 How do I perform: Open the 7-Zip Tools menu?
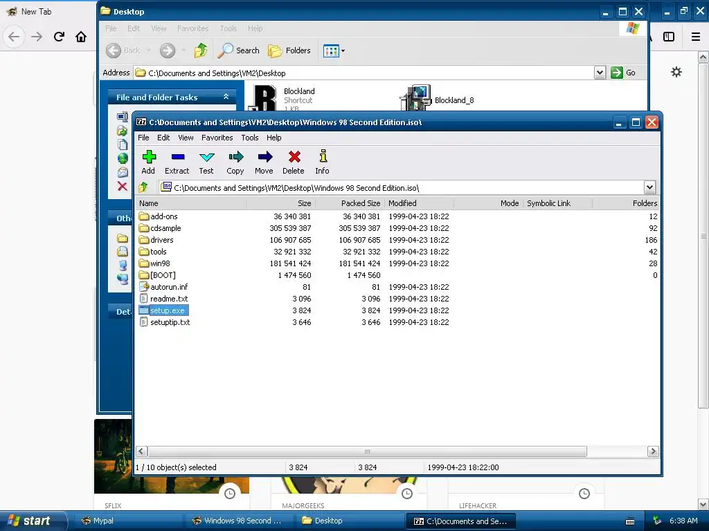[249, 138]
